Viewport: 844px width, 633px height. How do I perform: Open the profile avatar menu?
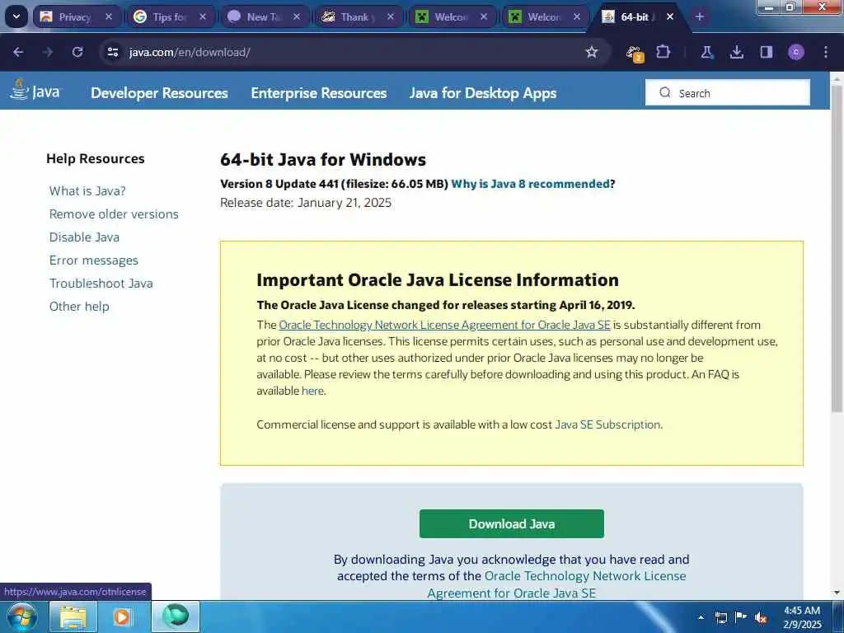[796, 52]
